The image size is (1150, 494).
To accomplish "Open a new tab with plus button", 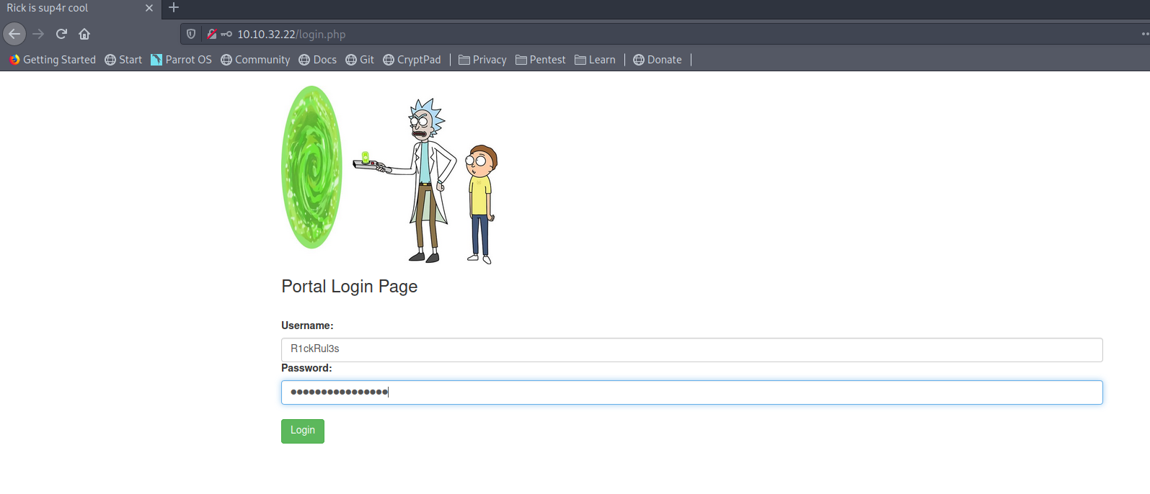I will click(174, 8).
